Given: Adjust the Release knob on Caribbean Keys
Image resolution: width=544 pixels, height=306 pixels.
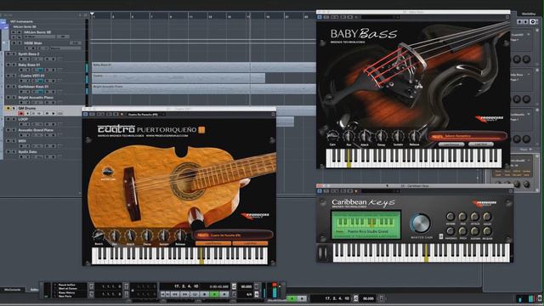Looking at the screenshot, I should 487,230.
